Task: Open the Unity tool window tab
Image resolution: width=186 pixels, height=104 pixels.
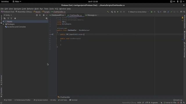Action: [53, 100]
